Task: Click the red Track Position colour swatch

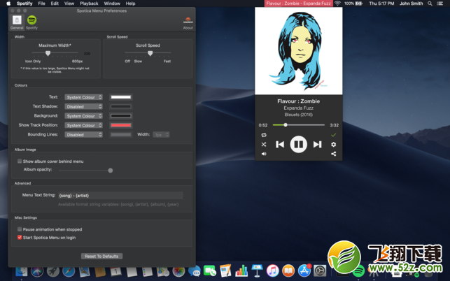Action: coord(121,125)
